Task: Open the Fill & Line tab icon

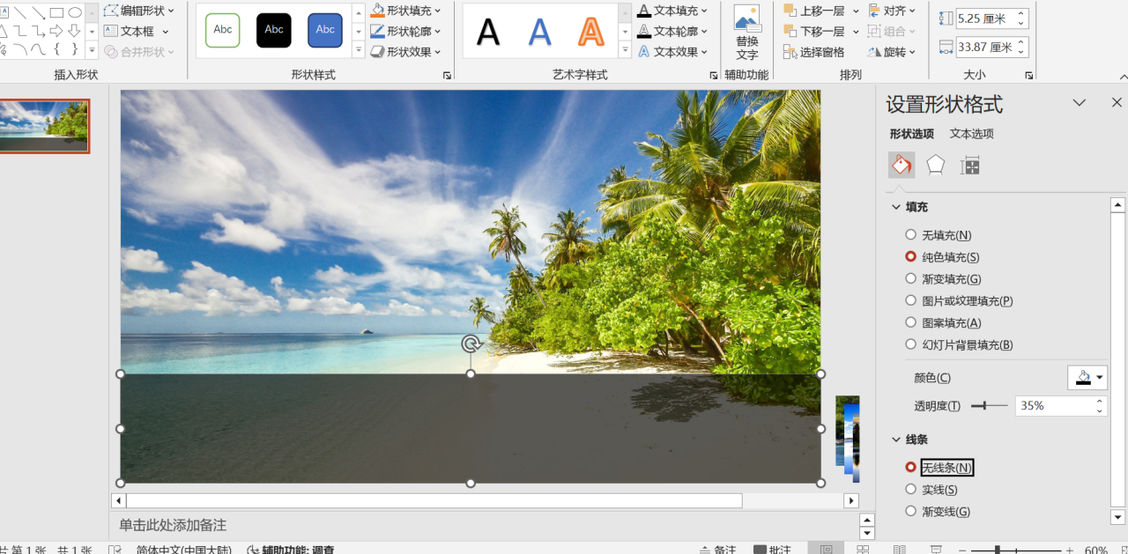Action: (x=901, y=165)
